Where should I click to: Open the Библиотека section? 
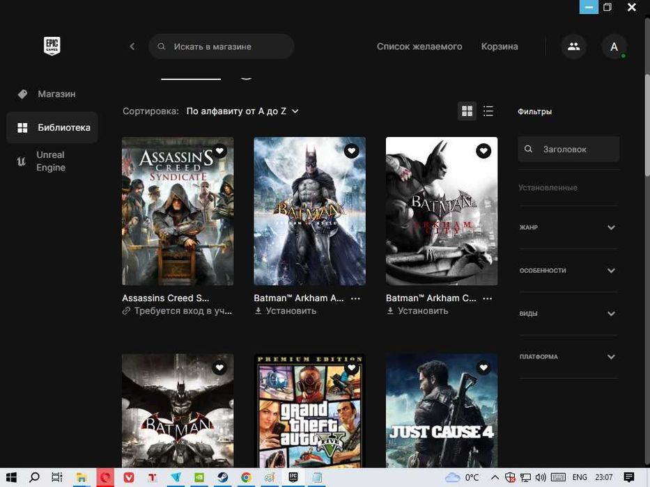[x=52, y=127]
